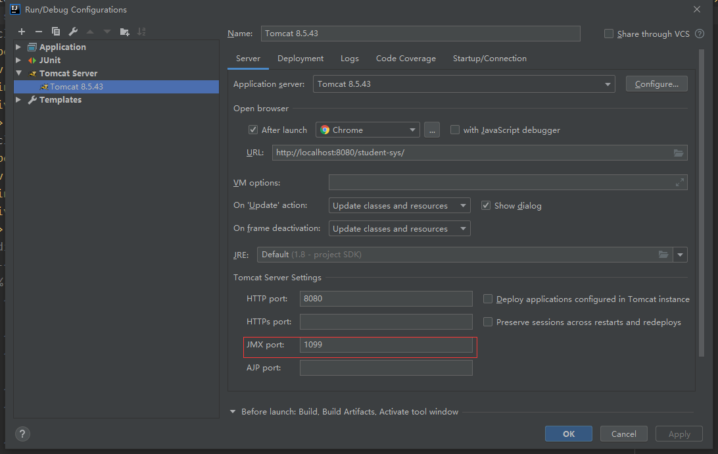Select the Templates tree item label
This screenshot has height=454, width=718.
coord(60,99)
